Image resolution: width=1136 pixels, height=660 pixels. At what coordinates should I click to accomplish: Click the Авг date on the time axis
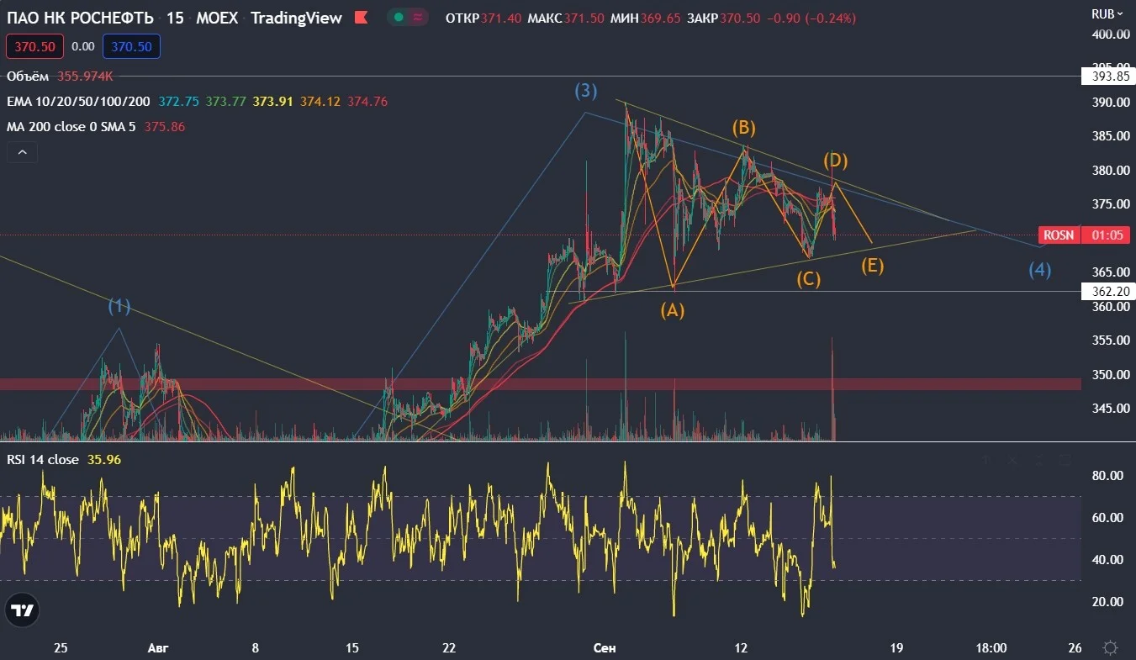[x=158, y=648]
